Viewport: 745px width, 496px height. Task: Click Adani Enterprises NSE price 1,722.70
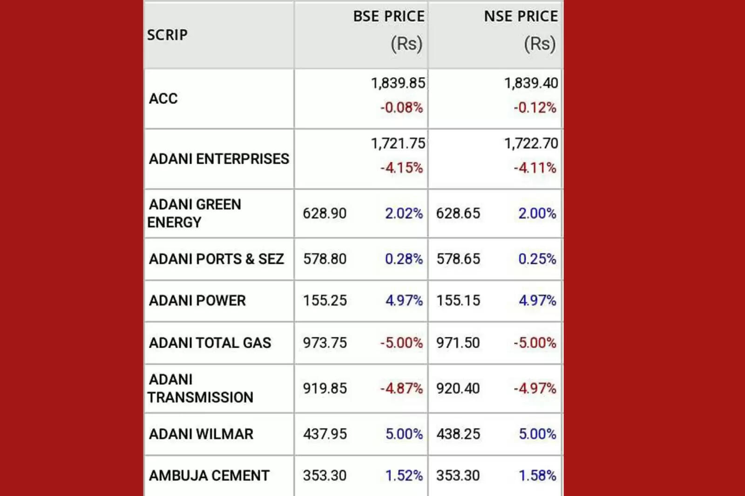click(531, 143)
